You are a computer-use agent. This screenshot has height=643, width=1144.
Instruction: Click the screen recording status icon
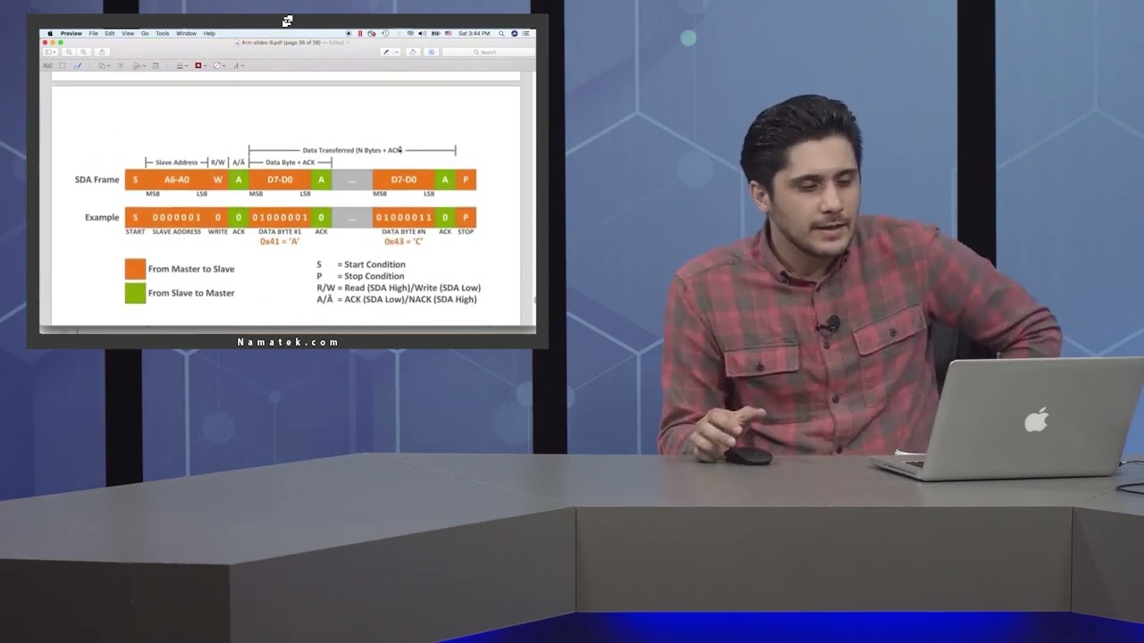point(349,33)
